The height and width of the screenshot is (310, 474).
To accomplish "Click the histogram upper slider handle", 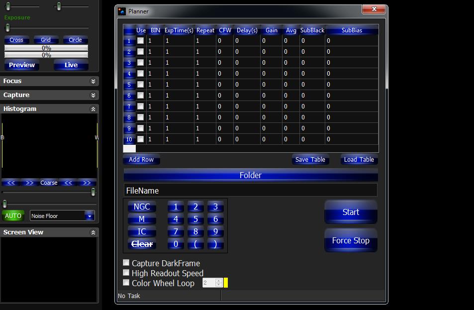I will pos(93,192).
